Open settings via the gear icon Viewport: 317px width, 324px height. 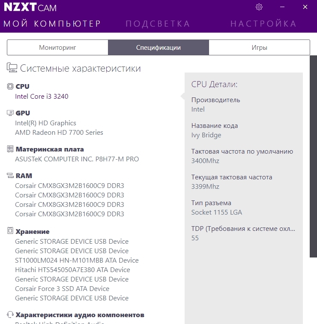(x=259, y=7)
